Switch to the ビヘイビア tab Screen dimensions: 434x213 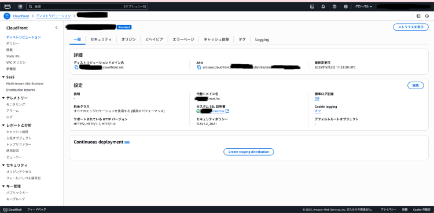point(154,39)
